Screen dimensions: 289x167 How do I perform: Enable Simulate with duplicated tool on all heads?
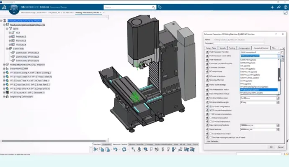coord(211,137)
